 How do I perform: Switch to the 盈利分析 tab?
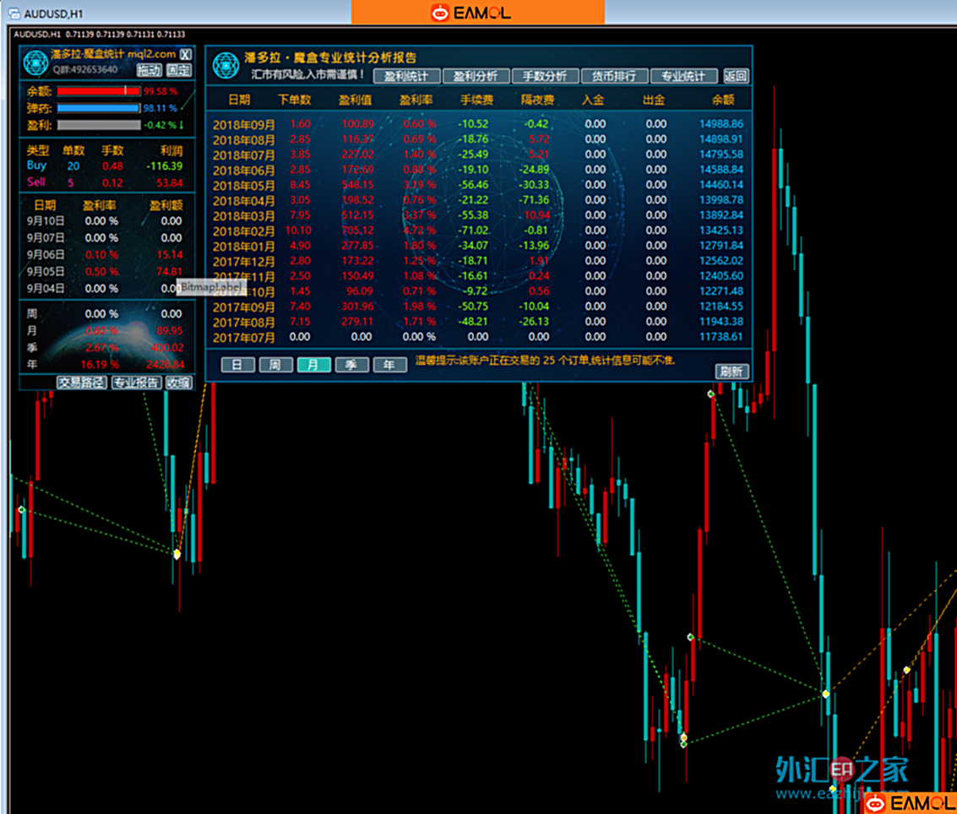476,76
